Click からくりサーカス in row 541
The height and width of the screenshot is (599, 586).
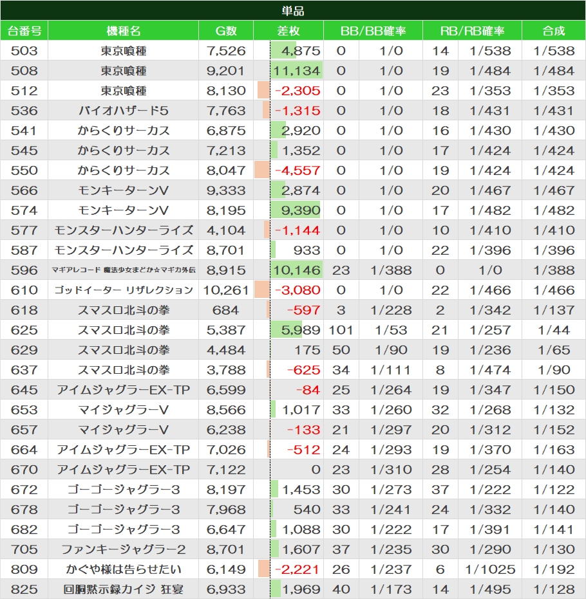pos(124,130)
